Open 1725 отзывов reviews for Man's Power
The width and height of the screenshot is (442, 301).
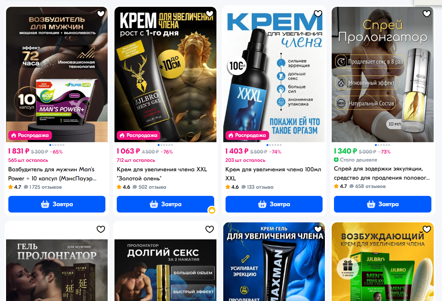coord(43,187)
